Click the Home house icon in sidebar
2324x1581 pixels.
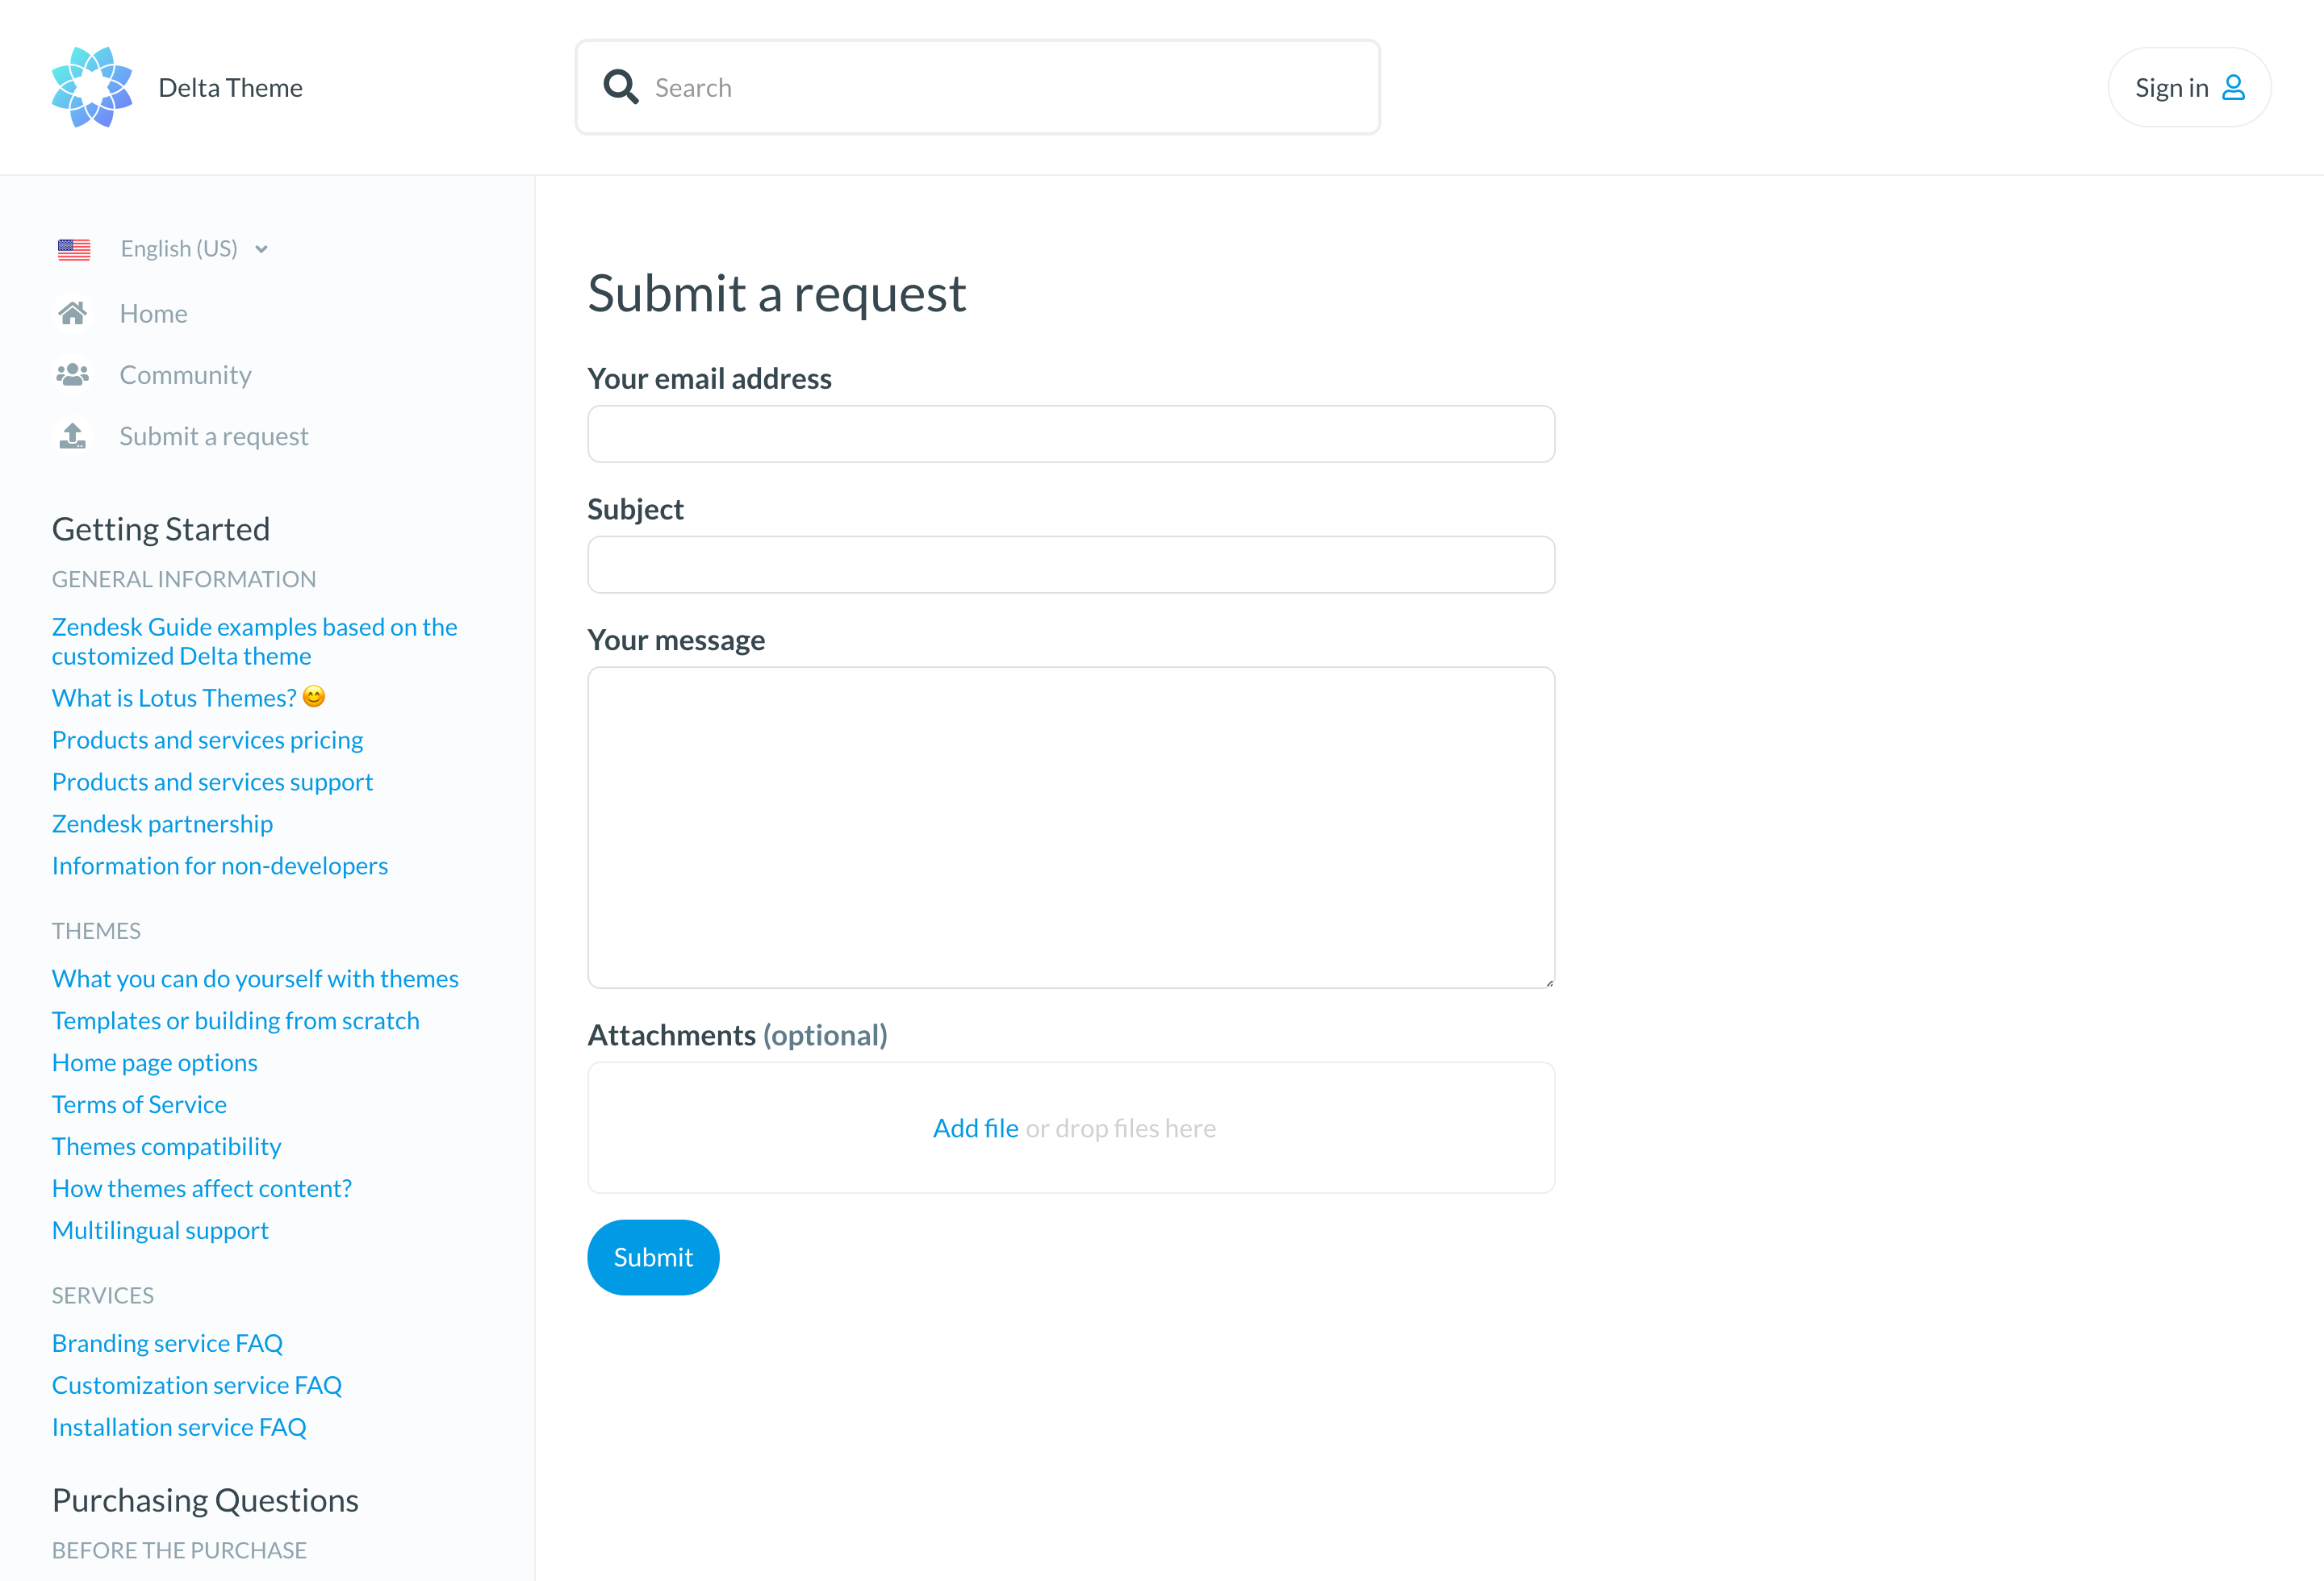[72, 314]
